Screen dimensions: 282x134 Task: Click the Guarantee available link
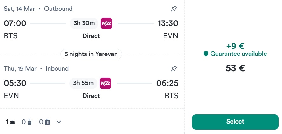pyautogui.click(x=238, y=54)
